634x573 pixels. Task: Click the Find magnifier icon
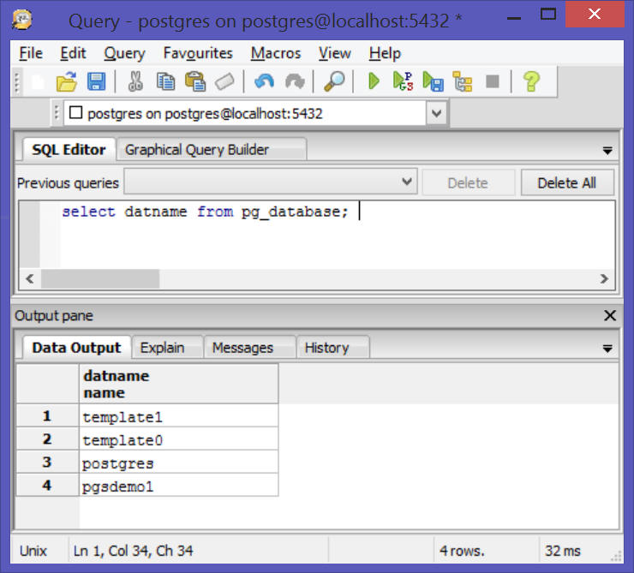(x=334, y=81)
